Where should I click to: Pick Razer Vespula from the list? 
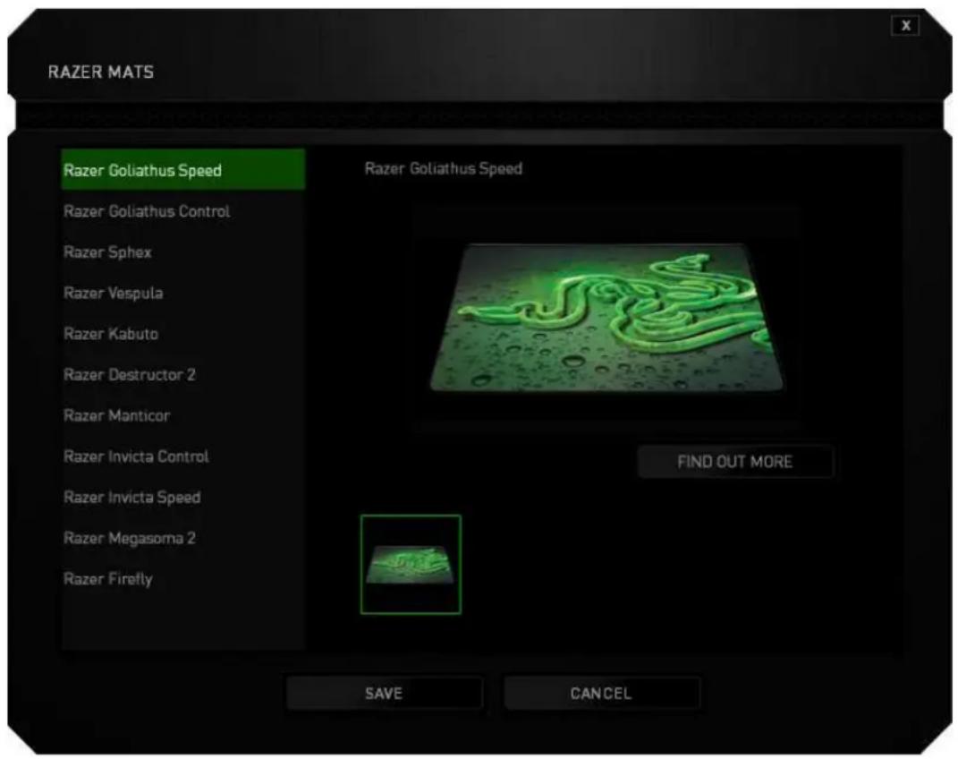tap(183, 293)
